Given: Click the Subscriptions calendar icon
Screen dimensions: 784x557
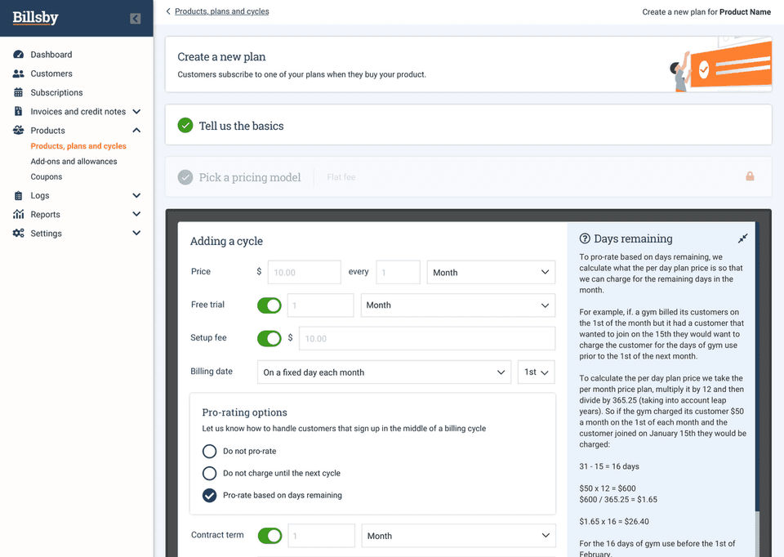Looking at the screenshot, I should click(18, 92).
